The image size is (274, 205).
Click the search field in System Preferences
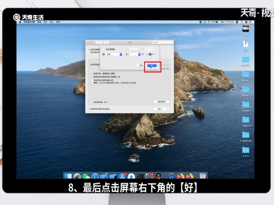tap(162, 42)
